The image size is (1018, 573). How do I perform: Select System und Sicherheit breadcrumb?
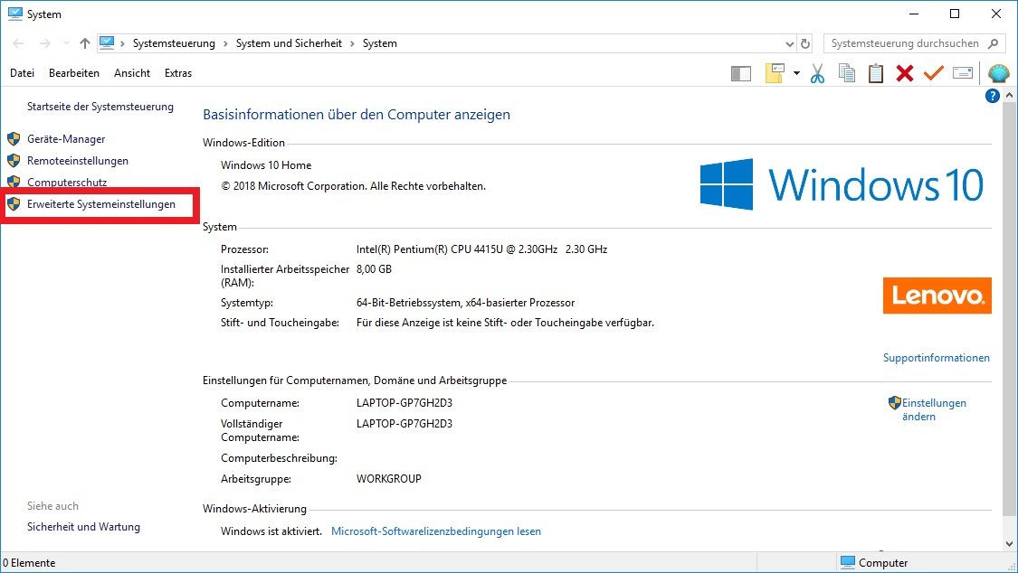coord(289,43)
